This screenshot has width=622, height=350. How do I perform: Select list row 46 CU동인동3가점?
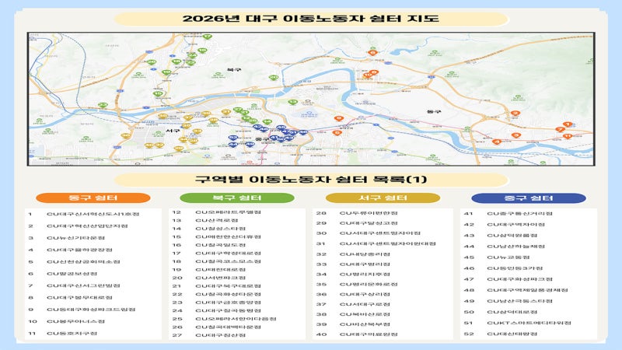(504, 268)
